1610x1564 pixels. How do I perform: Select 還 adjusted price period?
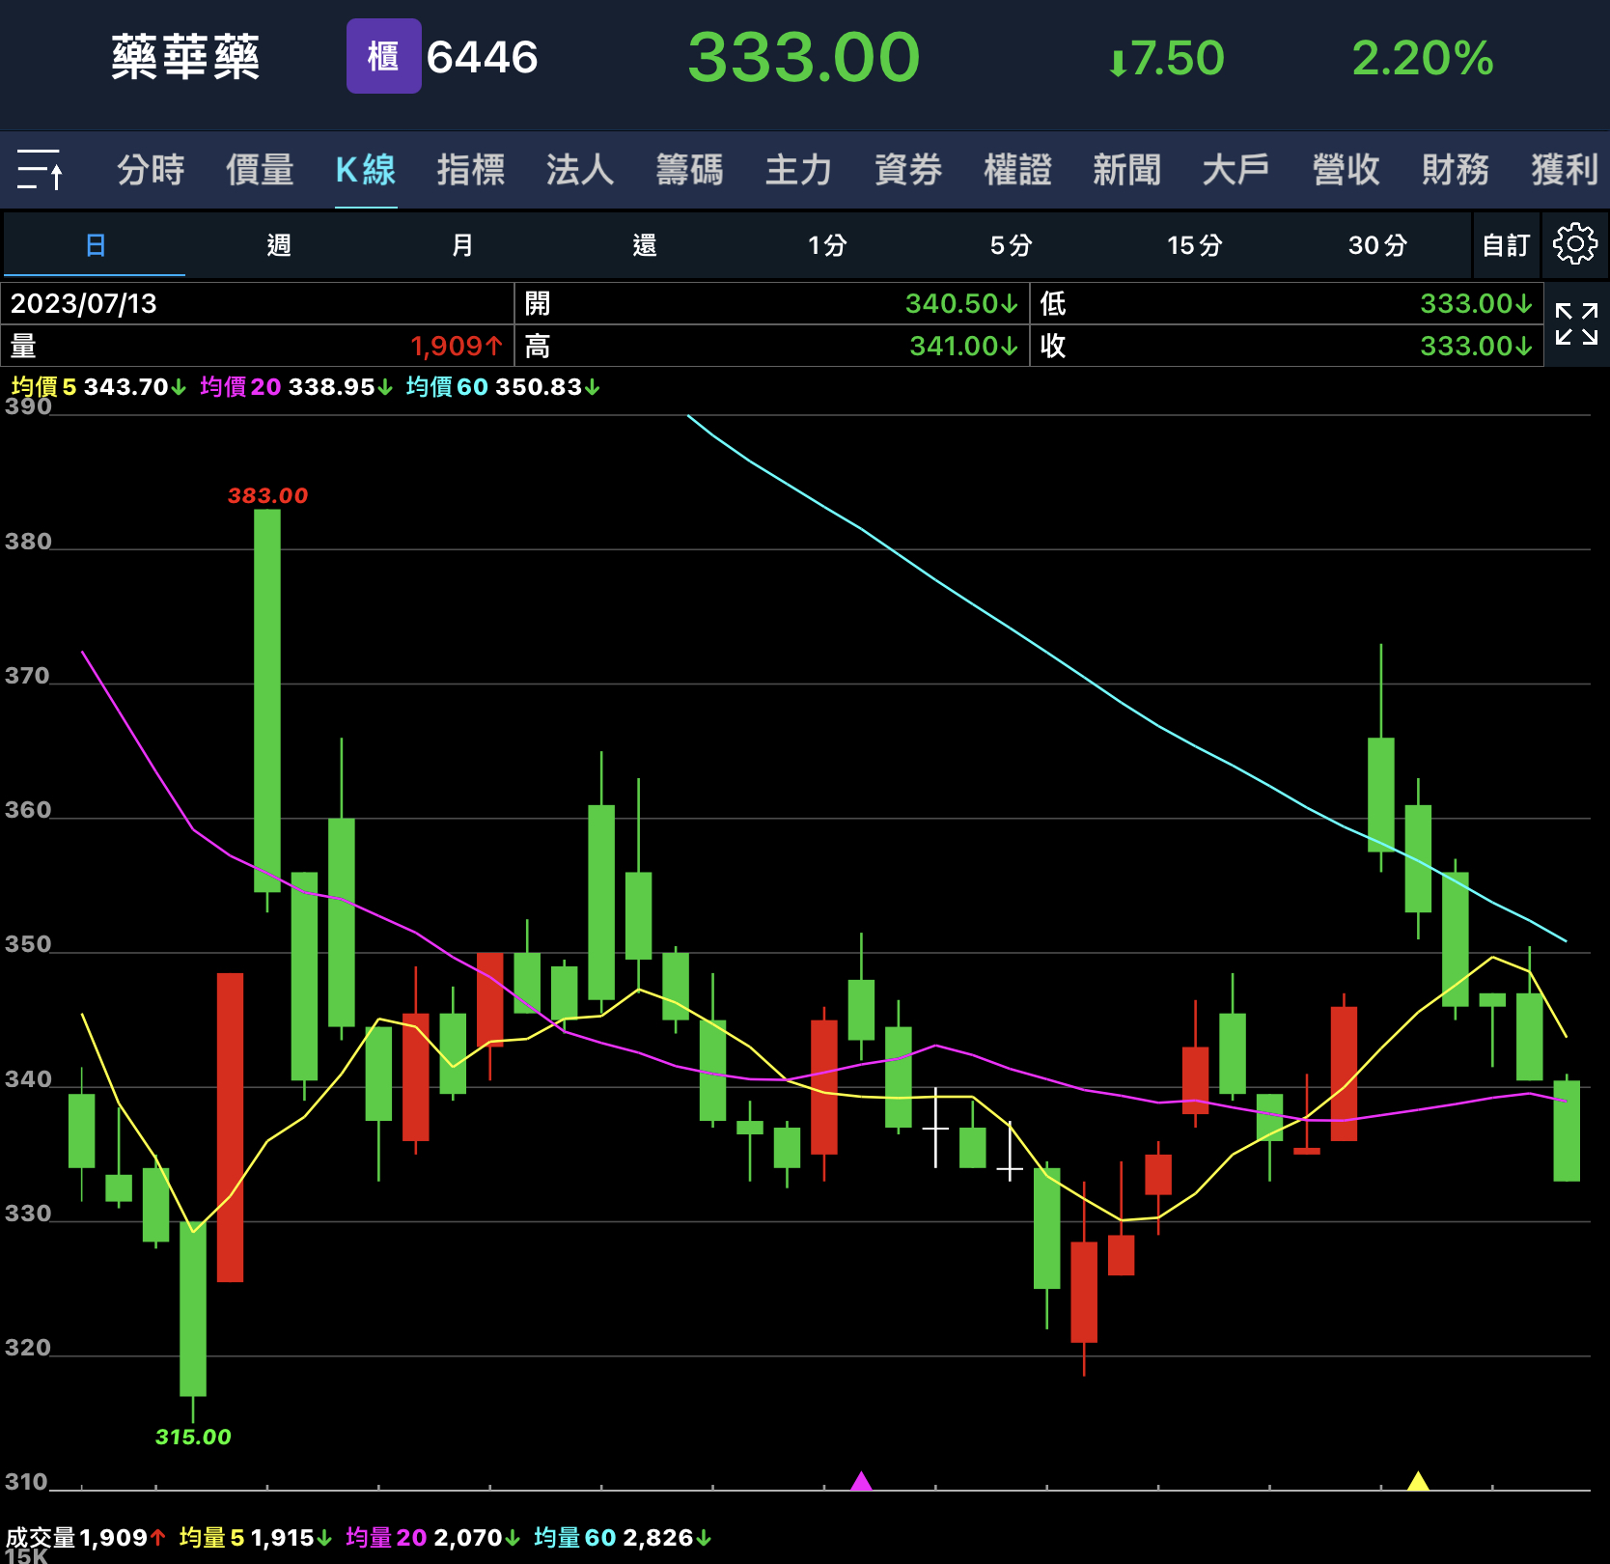(645, 245)
